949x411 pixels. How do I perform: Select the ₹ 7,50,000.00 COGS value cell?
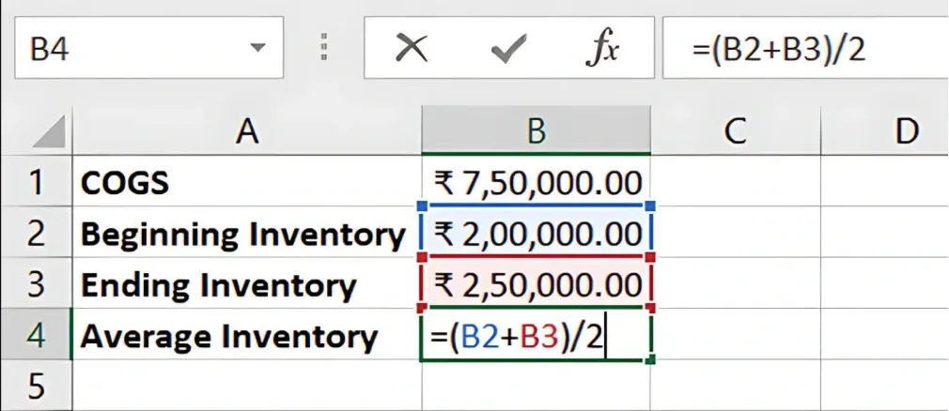tap(536, 182)
